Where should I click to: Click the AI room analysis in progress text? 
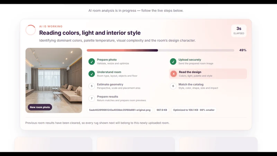pos(136,11)
